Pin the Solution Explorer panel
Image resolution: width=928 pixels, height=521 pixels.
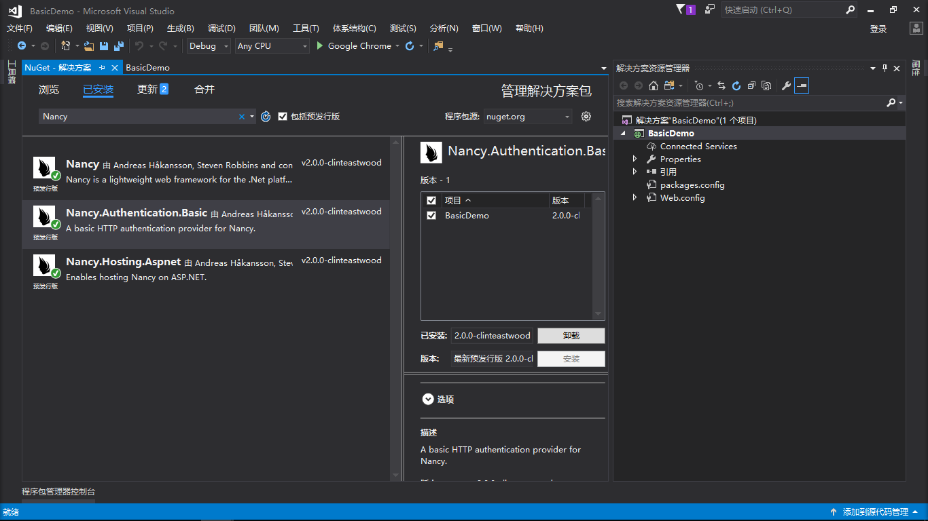click(885, 68)
